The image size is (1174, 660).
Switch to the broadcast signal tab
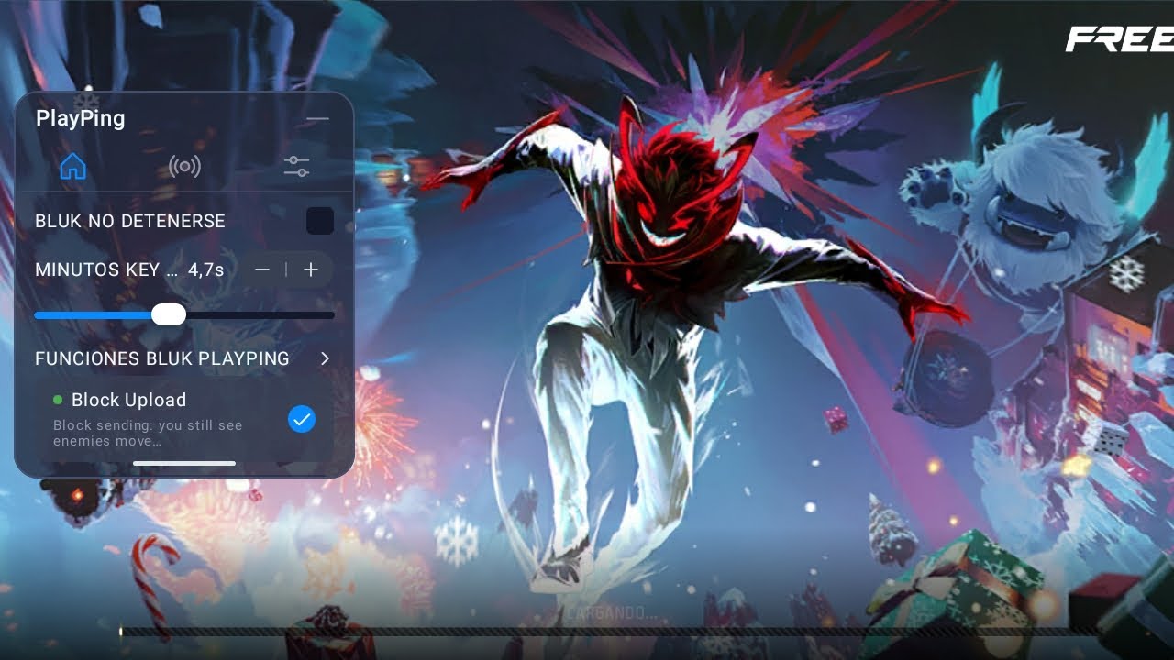point(184,166)
